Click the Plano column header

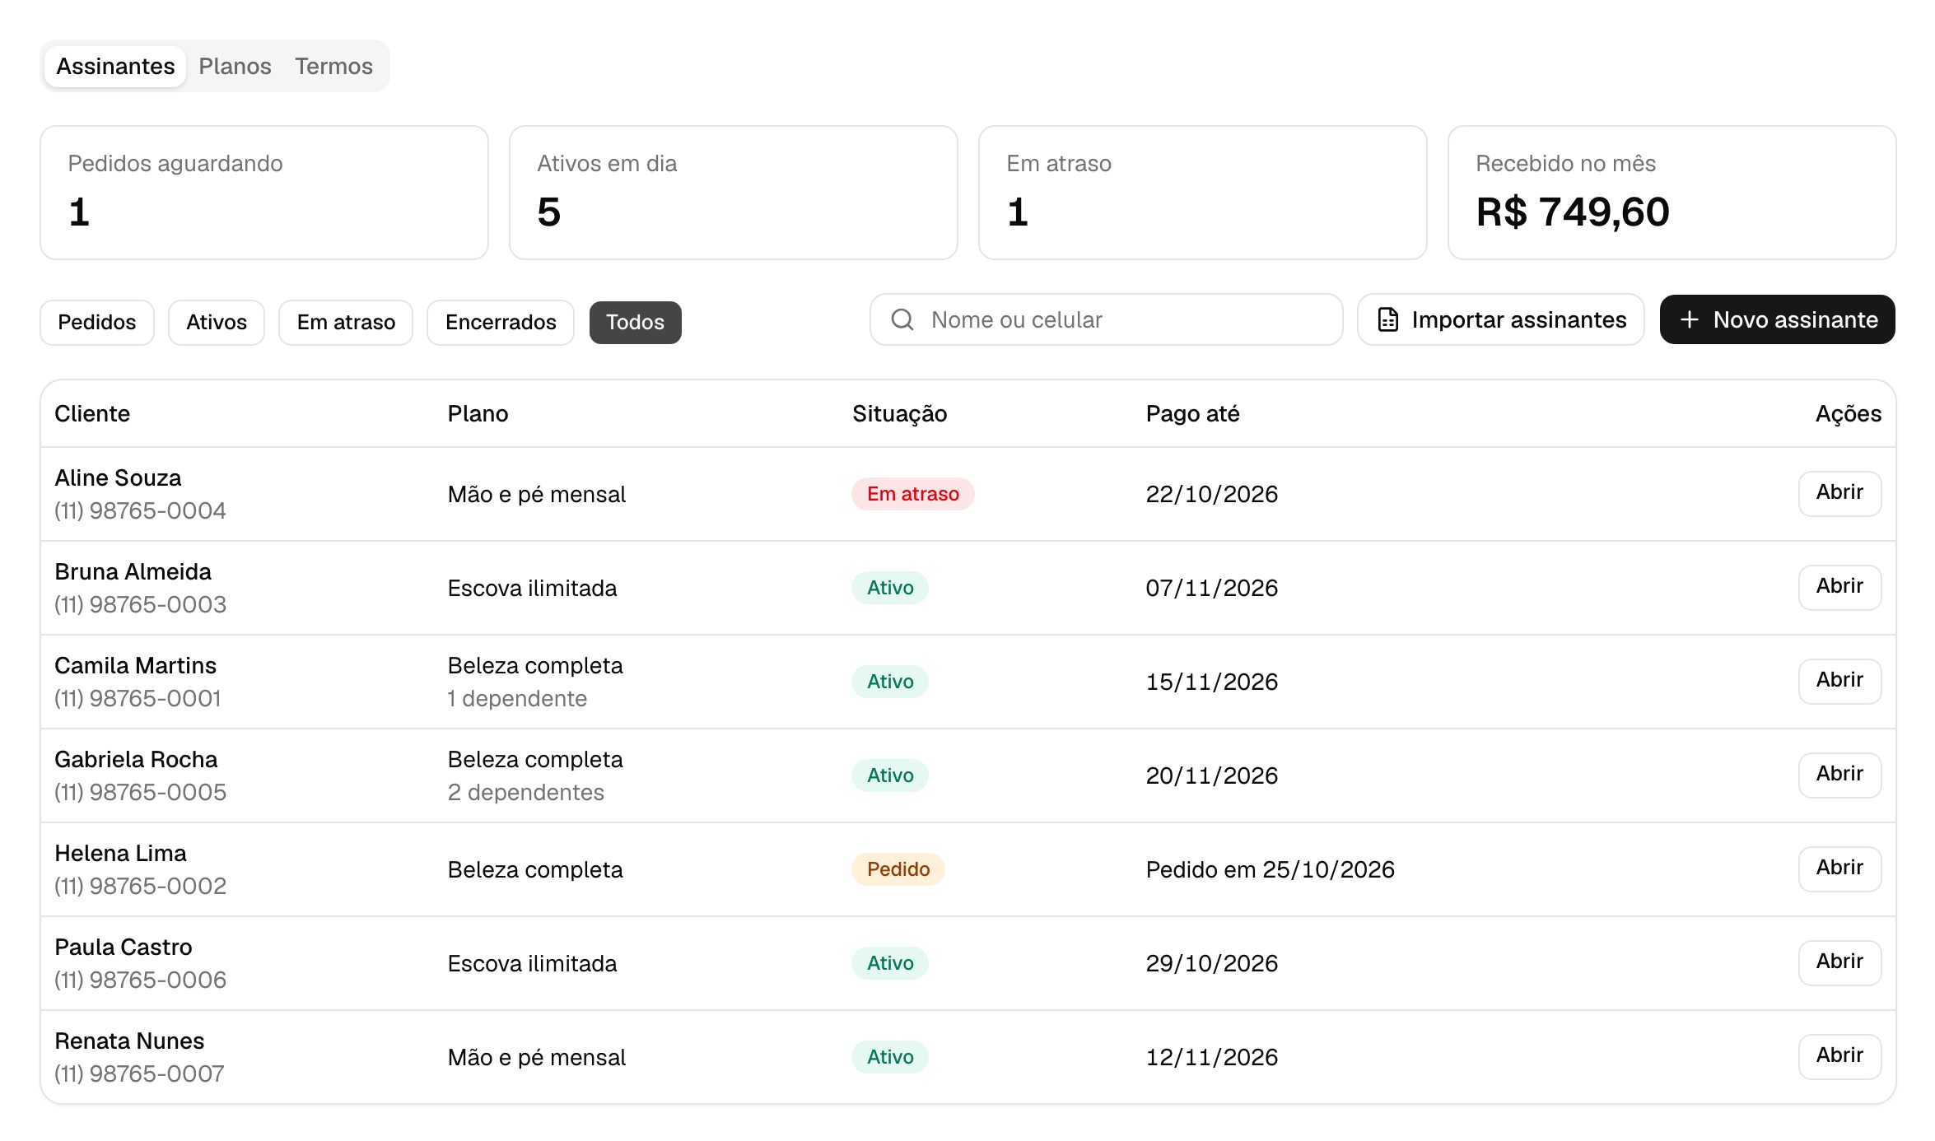(x=478, y=413)
